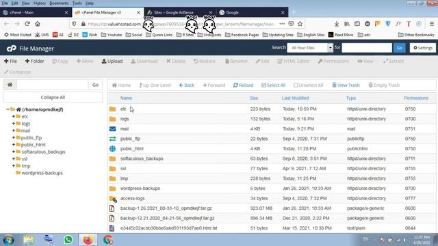Click the backup-1.26.2021 archive file icon
This screenshot has height=246, width=438.
[x=112, y=208]
